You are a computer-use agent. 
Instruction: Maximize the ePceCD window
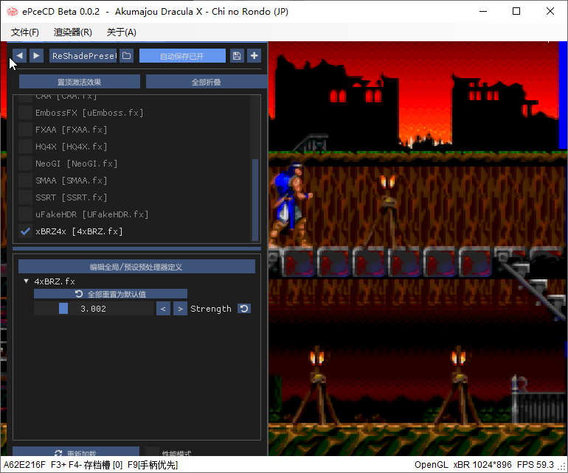coord(516,11)
